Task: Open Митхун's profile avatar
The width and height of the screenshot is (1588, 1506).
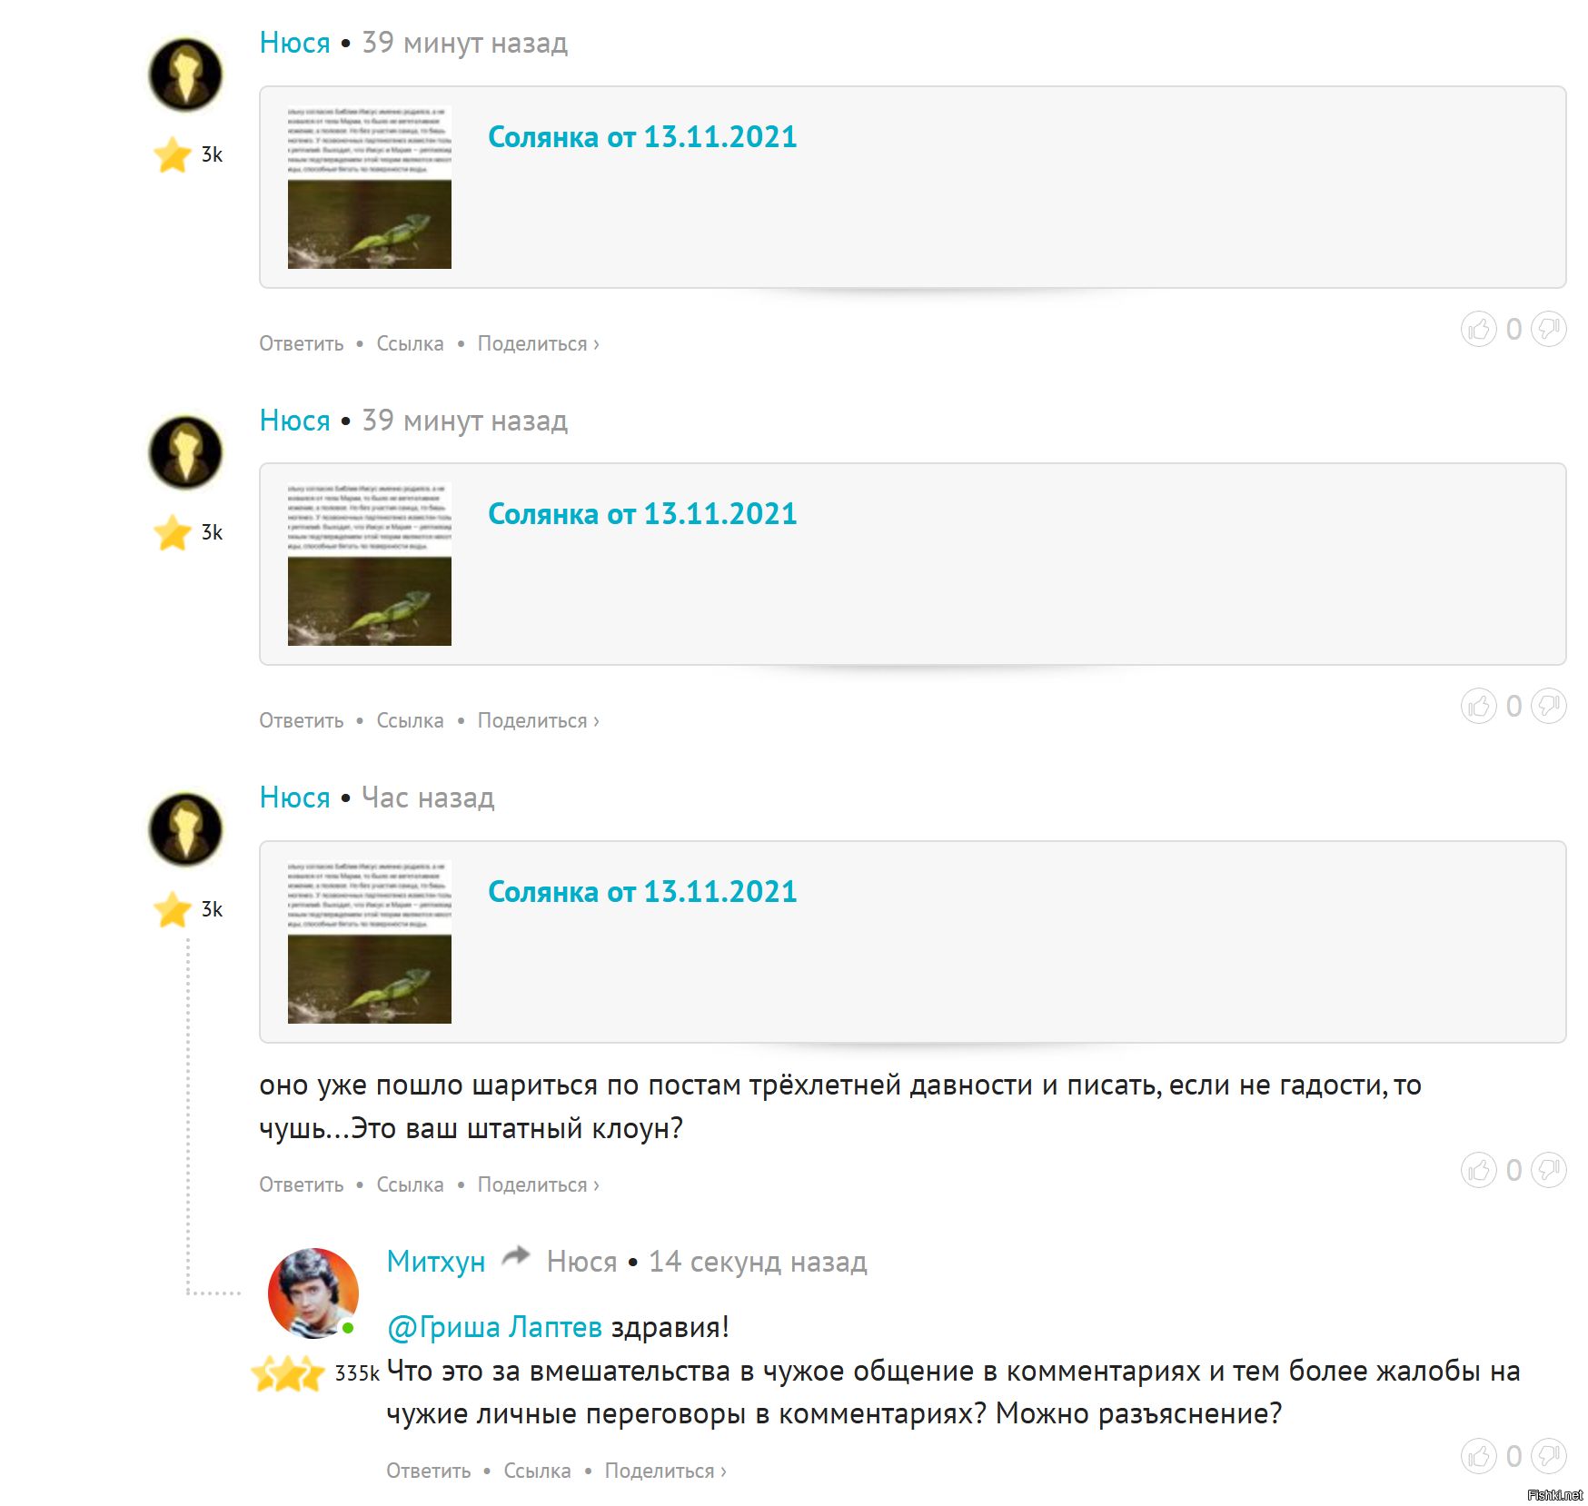Action: tap(313, 1293)
